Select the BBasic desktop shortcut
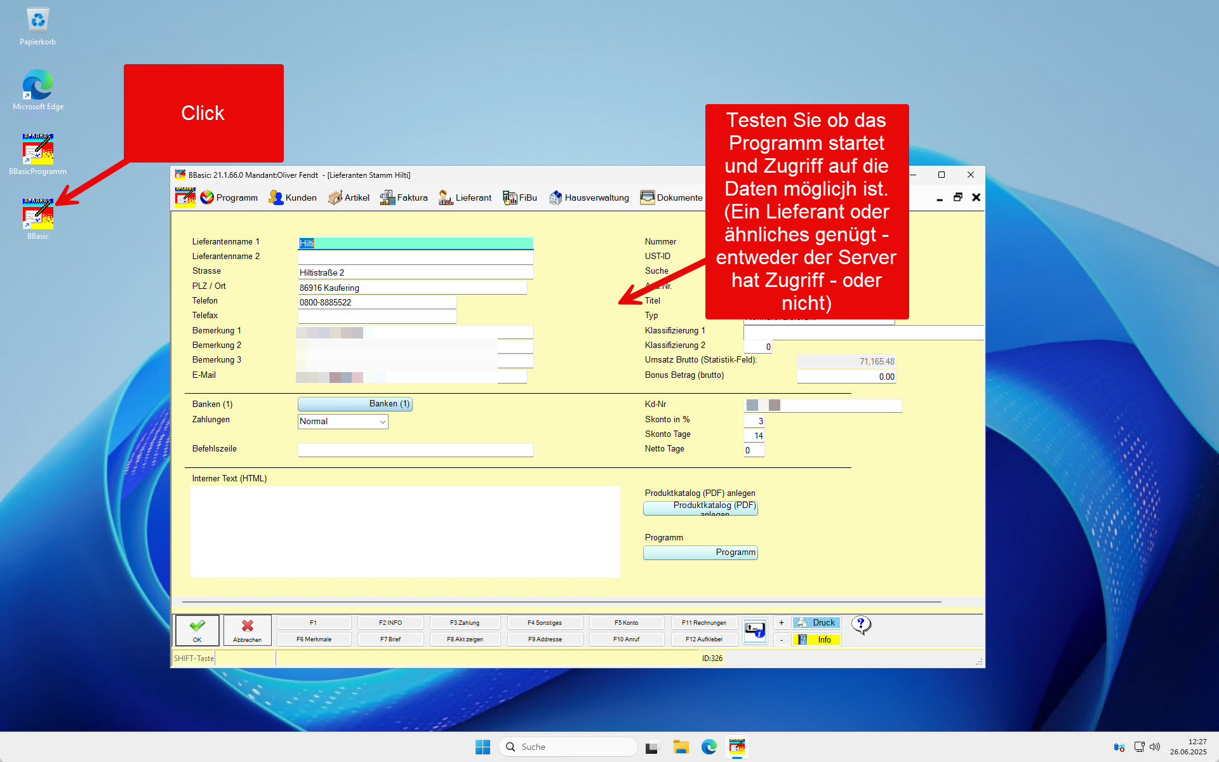The width and height of the screenshot is (1219, 762). click(x=38, y=219)
